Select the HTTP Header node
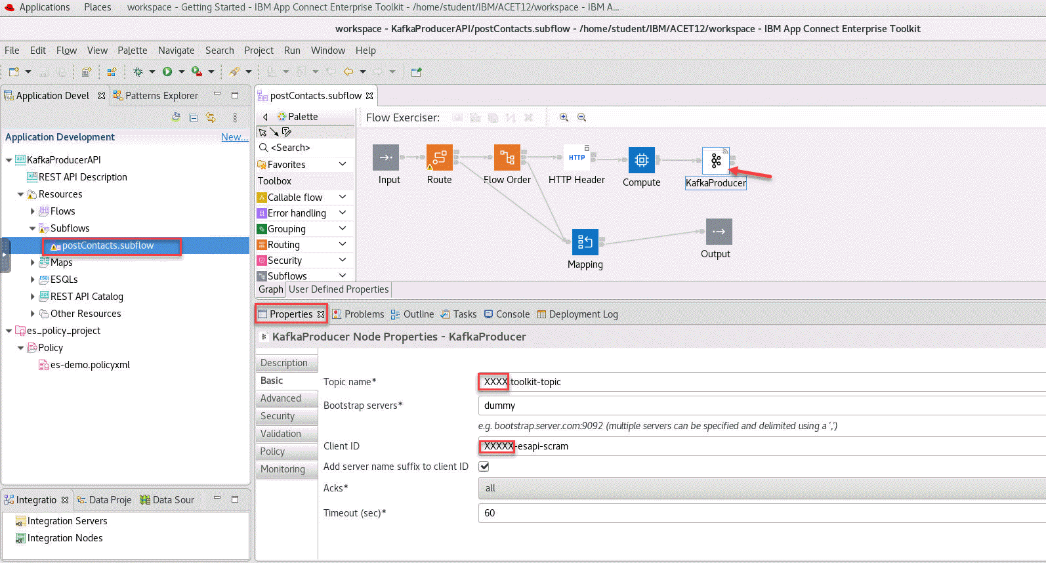Screen dimensions: 1046x563 [576, 158]
